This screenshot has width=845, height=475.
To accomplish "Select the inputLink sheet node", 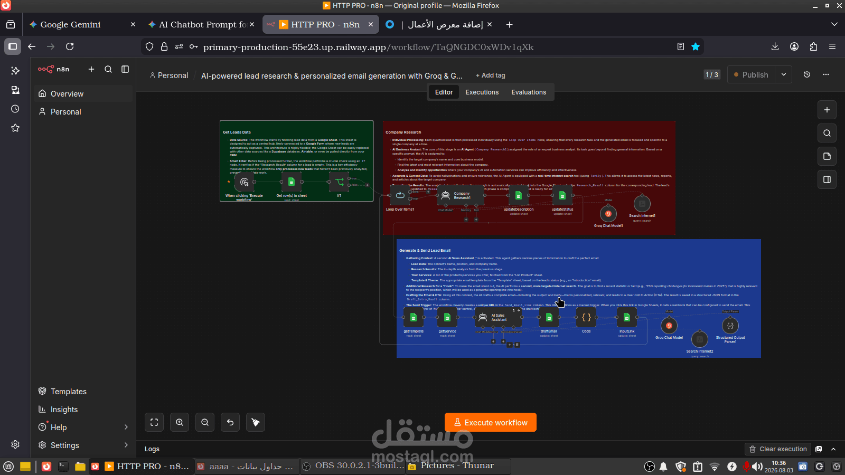I will 627,317.
